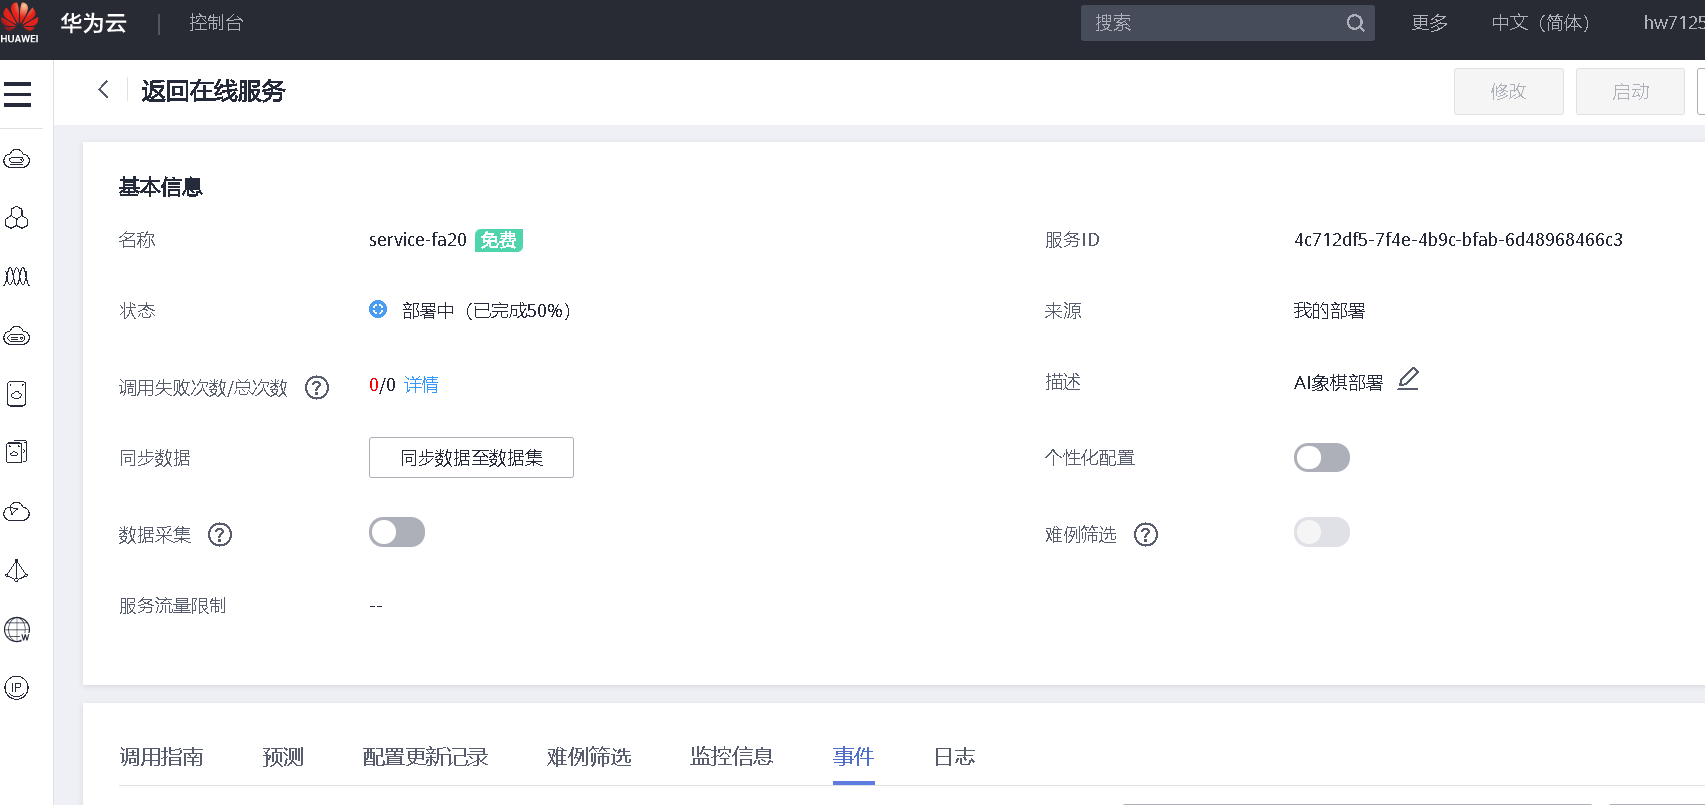The image size is (1705, 805).
Task: Click help icon beside 数据采集
Action: [x=220, y=535]
